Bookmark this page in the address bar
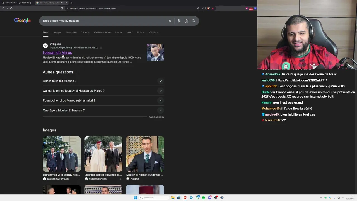This screenshot has height=201, width=357. (62, 8)
